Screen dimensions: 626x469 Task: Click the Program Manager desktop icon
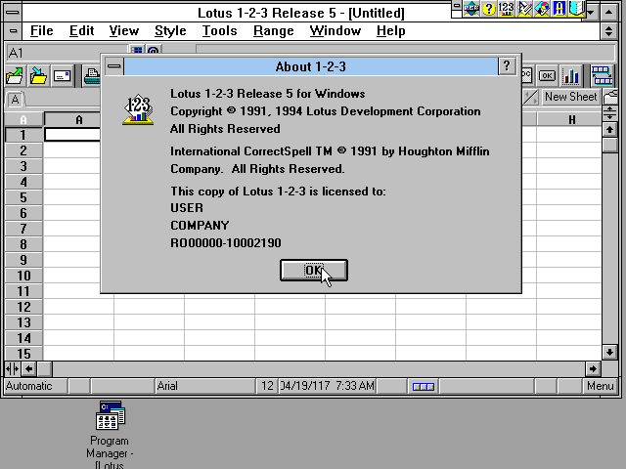pyautogui.click(x=111, y=415)
